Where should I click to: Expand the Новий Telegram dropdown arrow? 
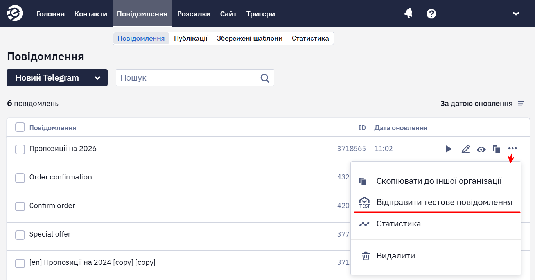(x=97, y=78)
